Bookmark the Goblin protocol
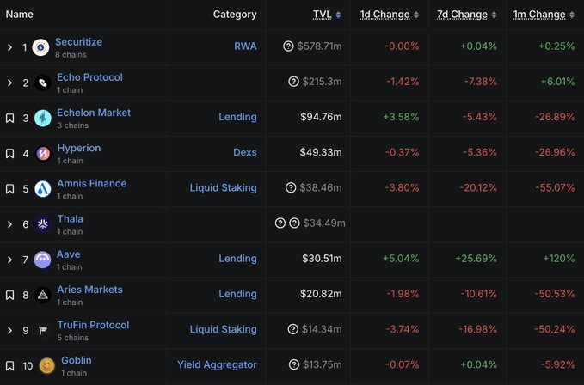Image resolution: width=584 pixels, height=385 pixels. [x=10, y=366]
